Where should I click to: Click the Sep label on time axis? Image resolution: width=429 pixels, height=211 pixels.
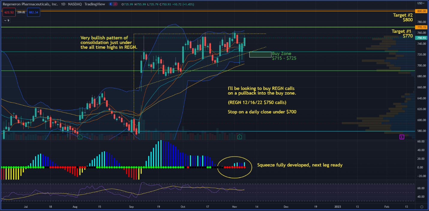coord(132,207)
